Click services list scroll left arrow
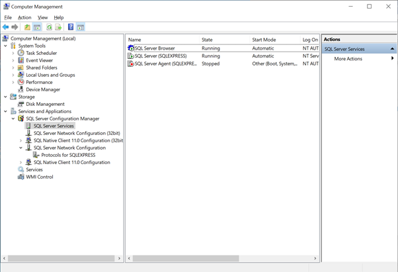Viewport: 398px width, 272px height. click(129, 258)
